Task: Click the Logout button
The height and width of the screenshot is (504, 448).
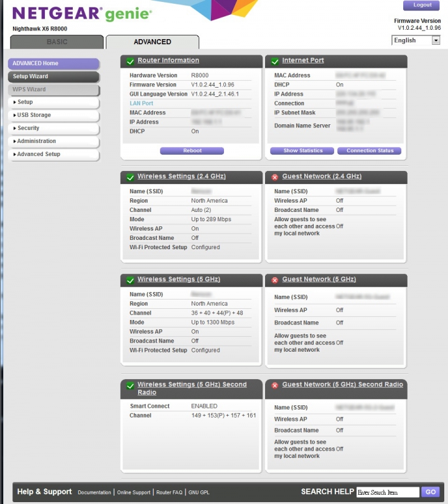Action: (x=422, y=5)
